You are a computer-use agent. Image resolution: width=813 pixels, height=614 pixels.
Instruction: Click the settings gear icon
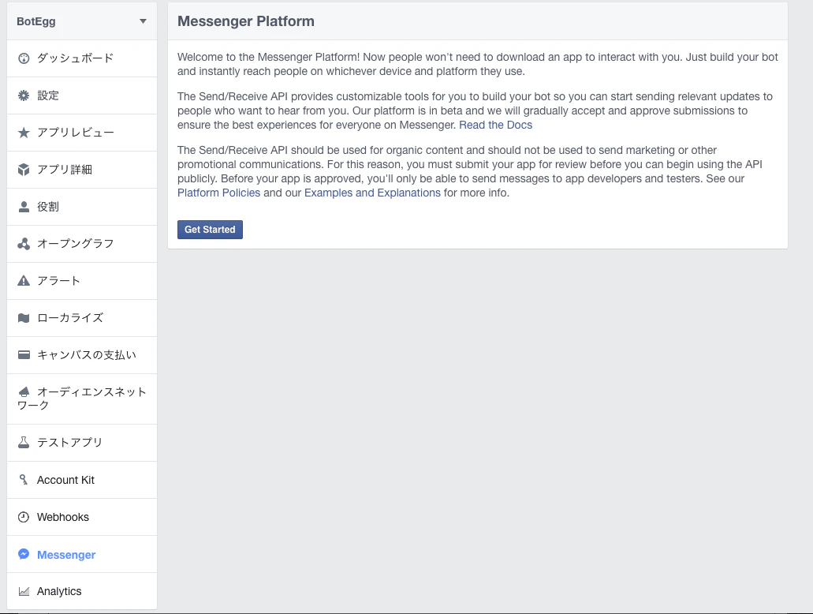pos(24,95)
